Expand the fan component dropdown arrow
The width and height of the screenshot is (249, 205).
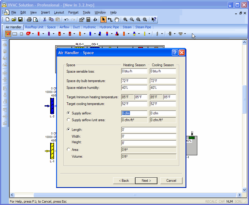tap(33, 34)
